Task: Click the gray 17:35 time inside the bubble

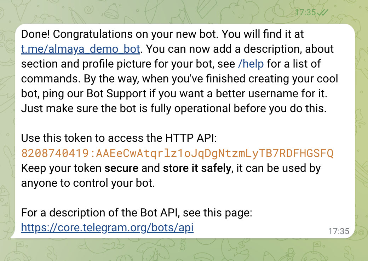Action: [339, 231]
